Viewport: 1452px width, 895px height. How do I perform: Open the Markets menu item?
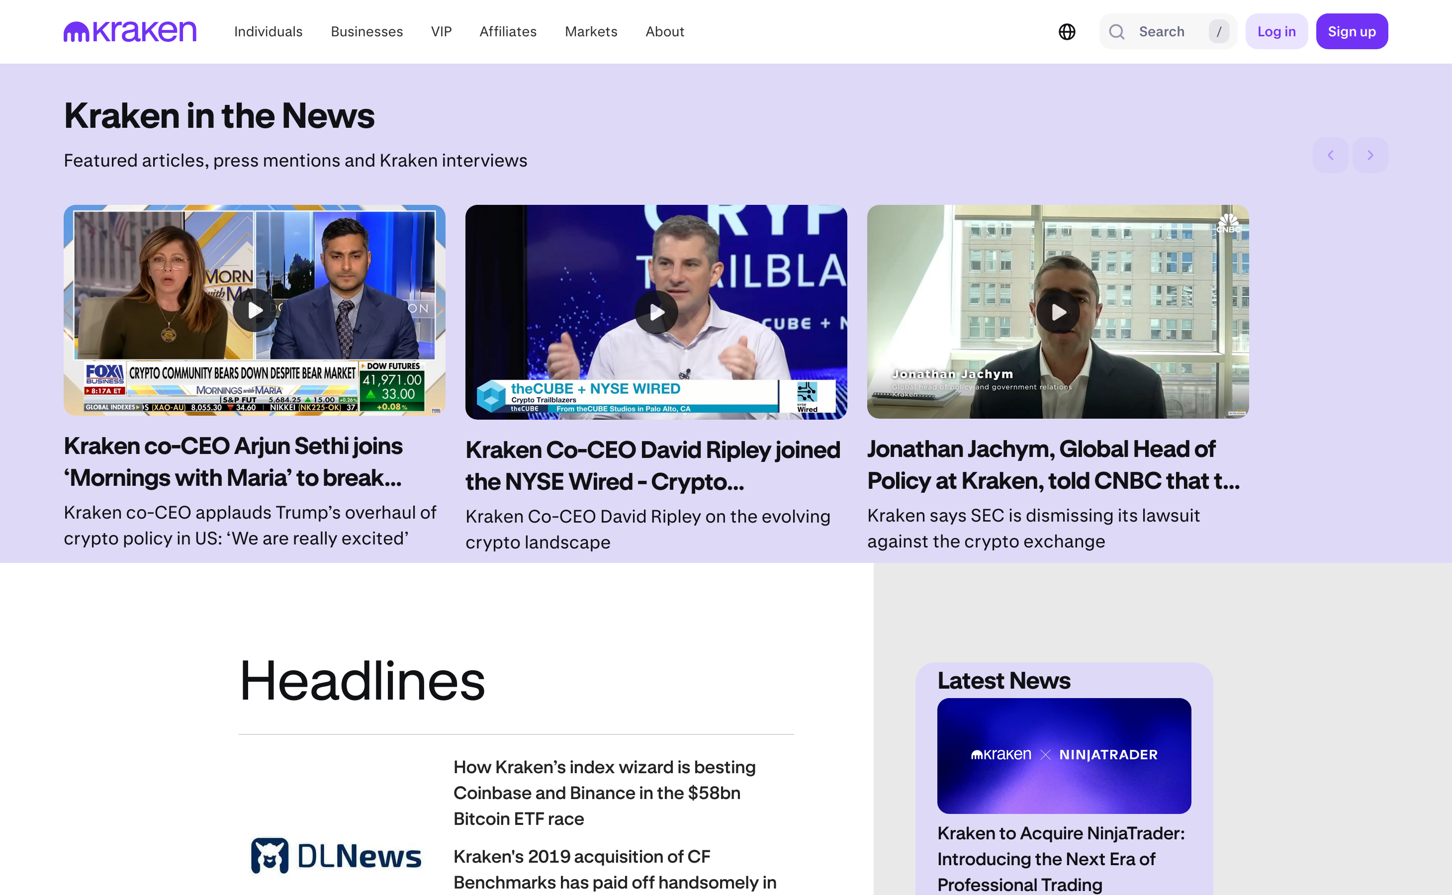pyautogui.click(x=591, y=31)
